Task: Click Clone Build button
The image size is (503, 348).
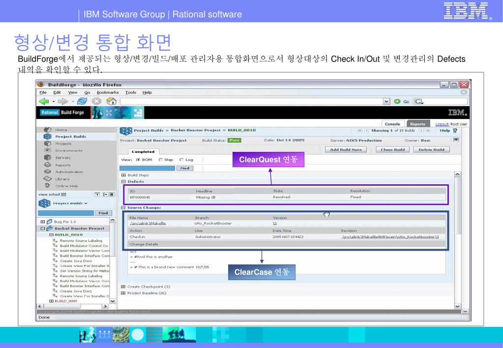Action: (x=393, y=149)
